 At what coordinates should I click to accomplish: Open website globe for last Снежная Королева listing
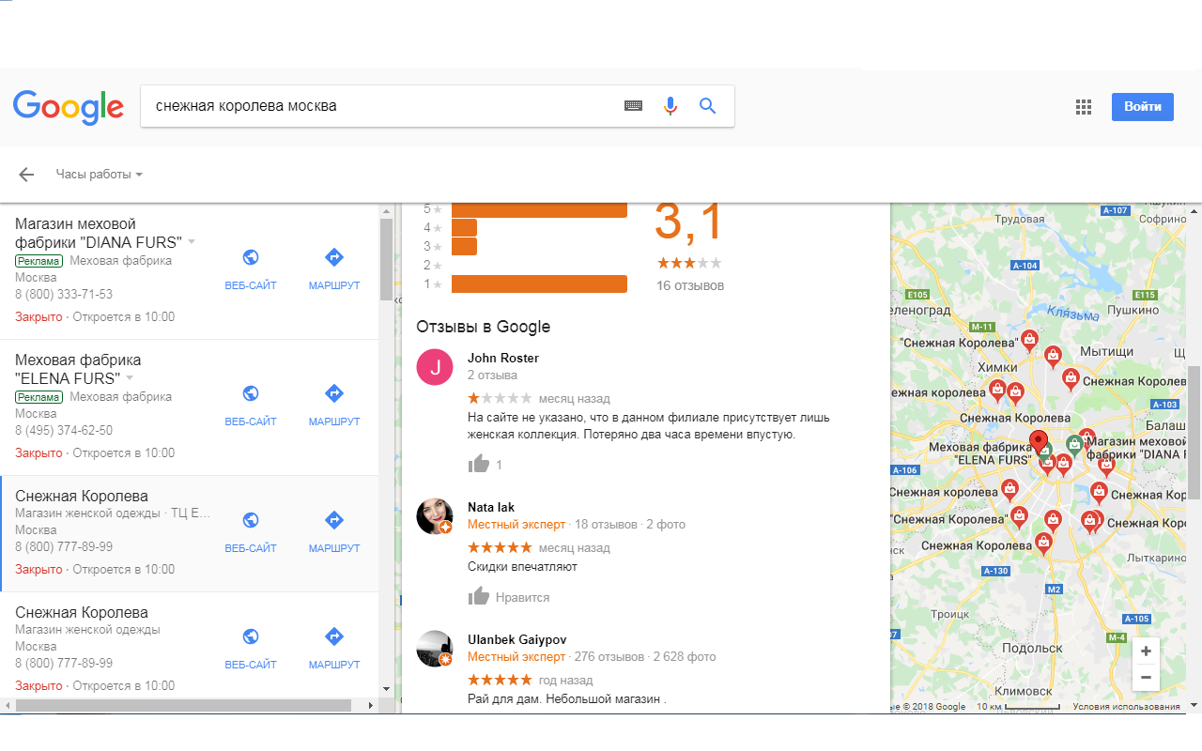pos(251,636)
